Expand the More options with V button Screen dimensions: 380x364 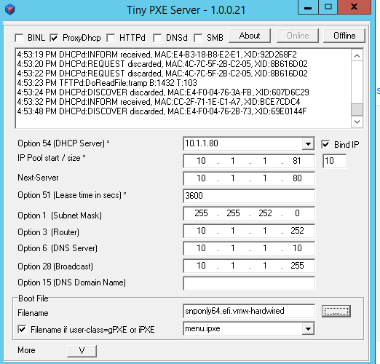(x=82, y=351)
